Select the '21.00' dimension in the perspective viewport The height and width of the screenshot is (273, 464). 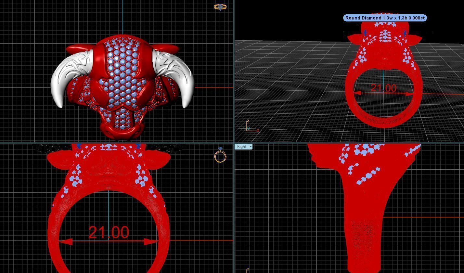383,88
